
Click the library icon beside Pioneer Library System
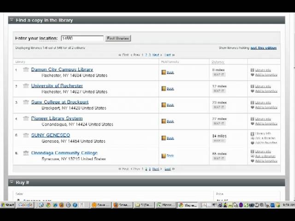click(26, 118)
